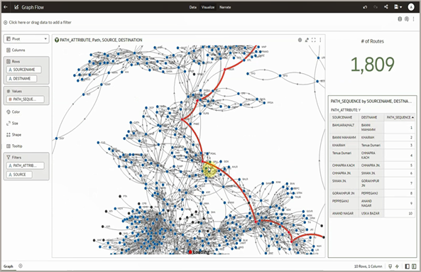Select the SIWAN JN. source cell
The height and width of the screenshot is (272, 421).
click(344, 183)
